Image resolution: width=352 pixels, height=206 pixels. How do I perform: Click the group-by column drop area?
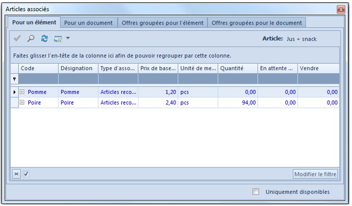click(175, 55)
